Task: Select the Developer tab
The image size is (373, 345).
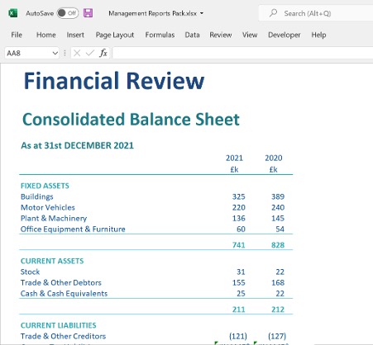Action: click(285, 35)
